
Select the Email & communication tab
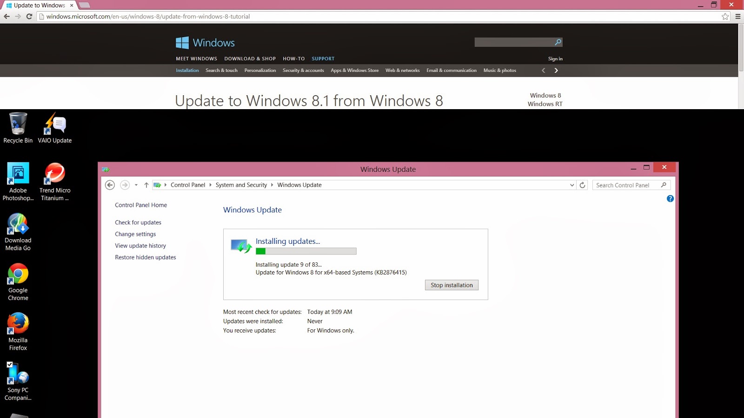[x=452, y=71]
